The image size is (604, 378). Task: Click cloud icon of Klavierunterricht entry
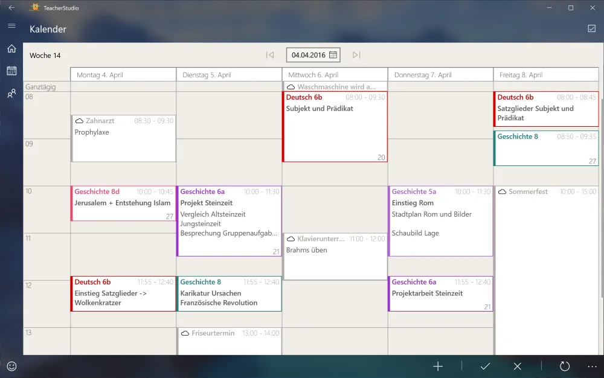(x=291, y=239)
